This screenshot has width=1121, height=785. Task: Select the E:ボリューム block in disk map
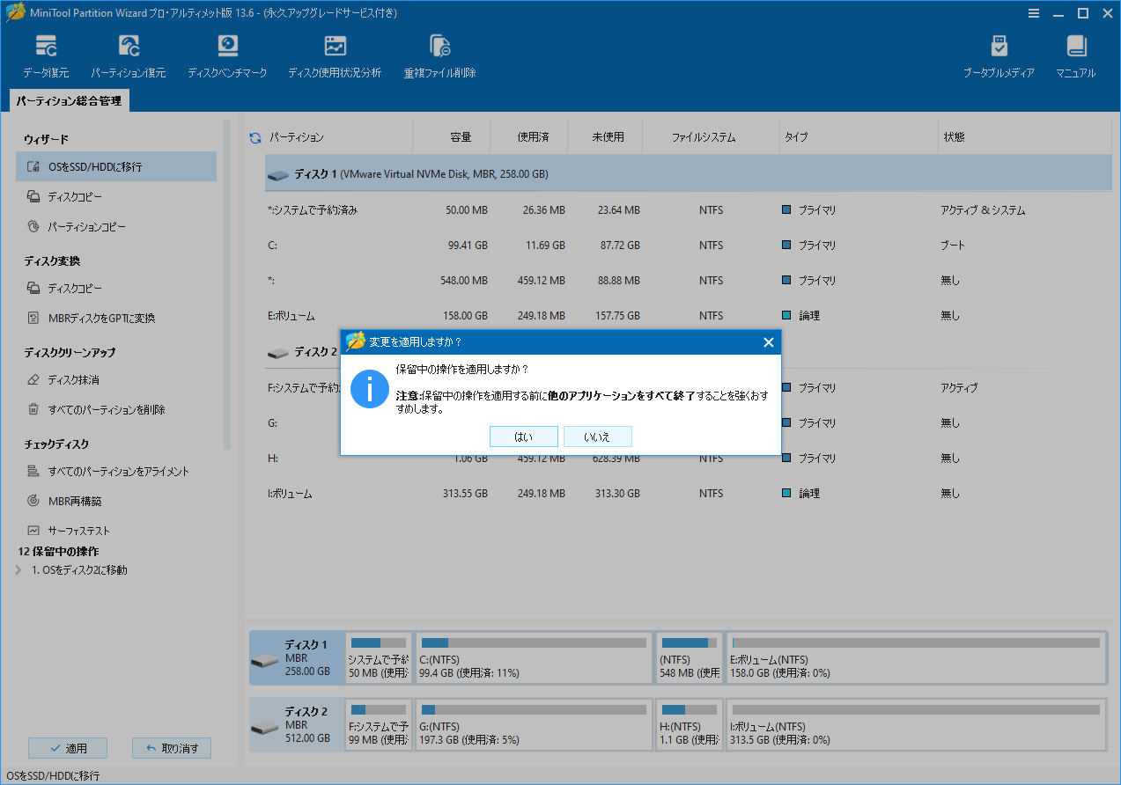916,657
